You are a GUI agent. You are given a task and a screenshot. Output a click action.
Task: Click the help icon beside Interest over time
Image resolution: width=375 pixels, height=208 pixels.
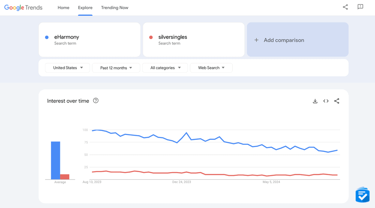(96, 101)
